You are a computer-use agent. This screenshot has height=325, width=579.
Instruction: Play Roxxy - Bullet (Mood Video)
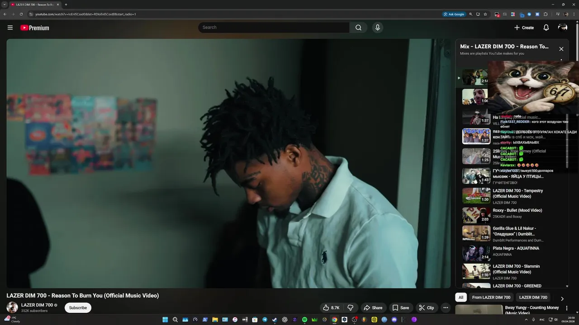[x=512, y=215]
